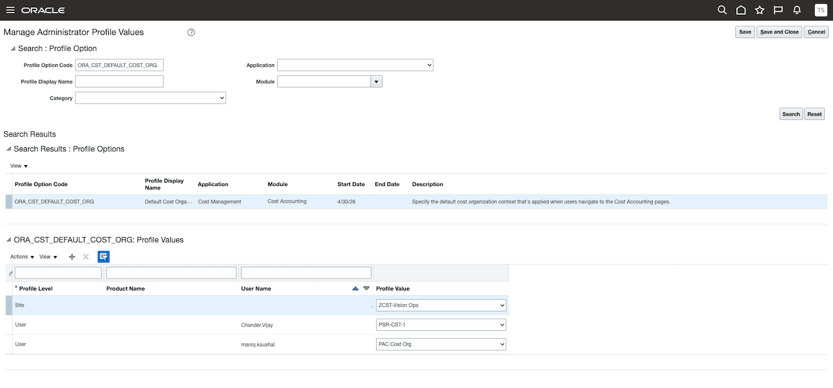The height and width of the screenshot is (388, 833).
Task: Click the Cost Management application cell
Action: (220, 201)
